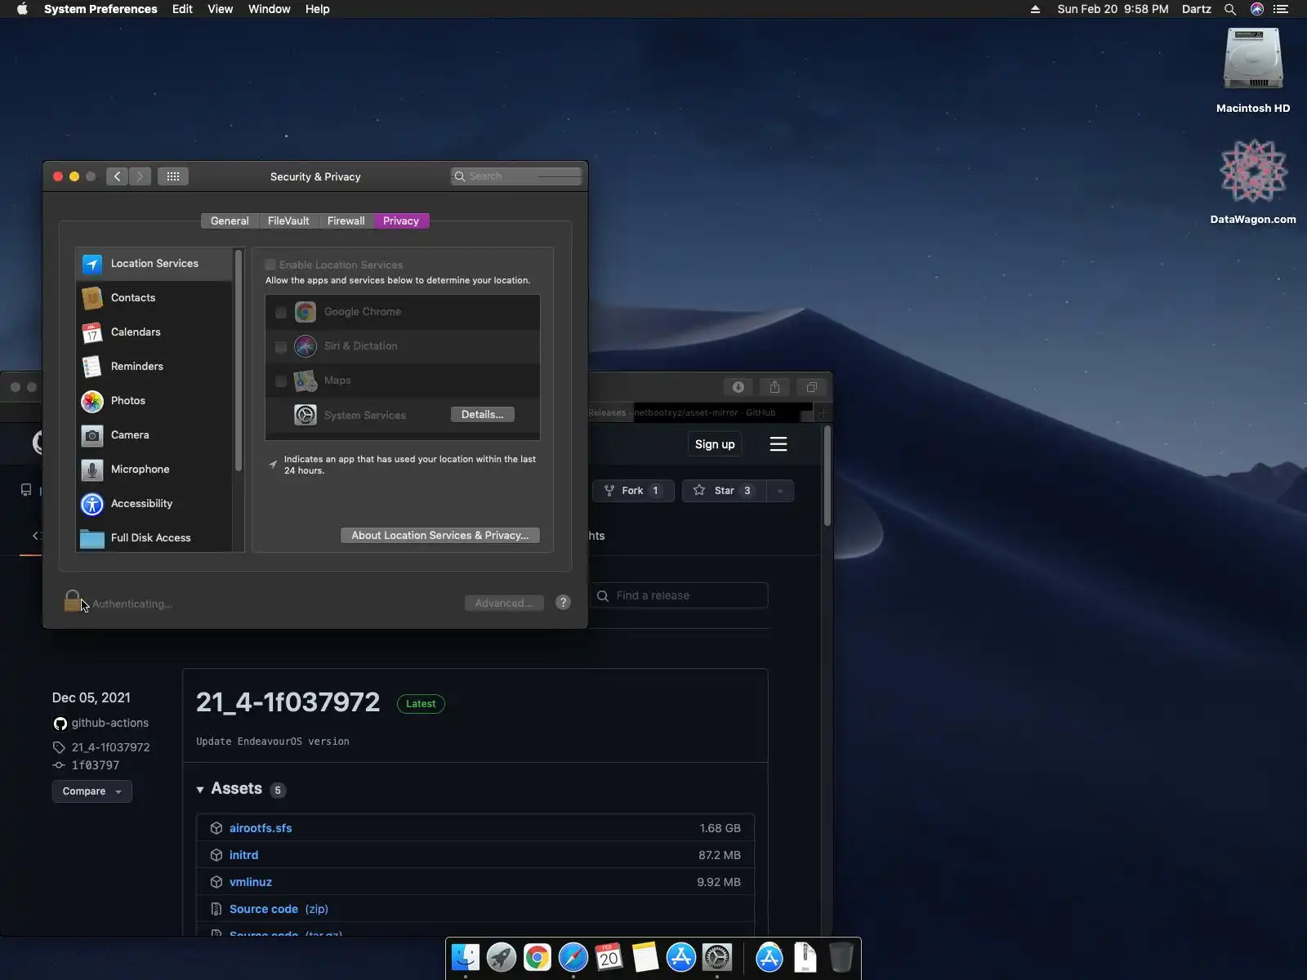Open Safari downloads arrow icon

click(x=738, y=387)
